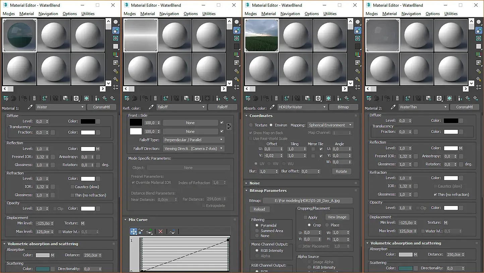This screenshot has height=273, width=484.
Task: Open the Material menu in the falloff window
Action: pos(147,14)
